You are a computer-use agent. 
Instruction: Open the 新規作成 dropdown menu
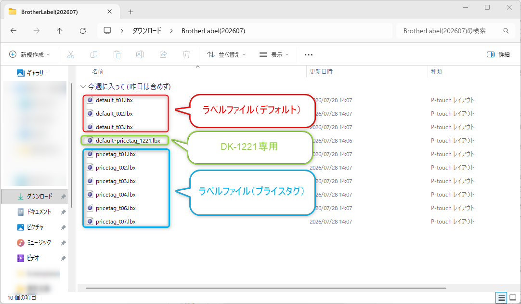[29, 54]
